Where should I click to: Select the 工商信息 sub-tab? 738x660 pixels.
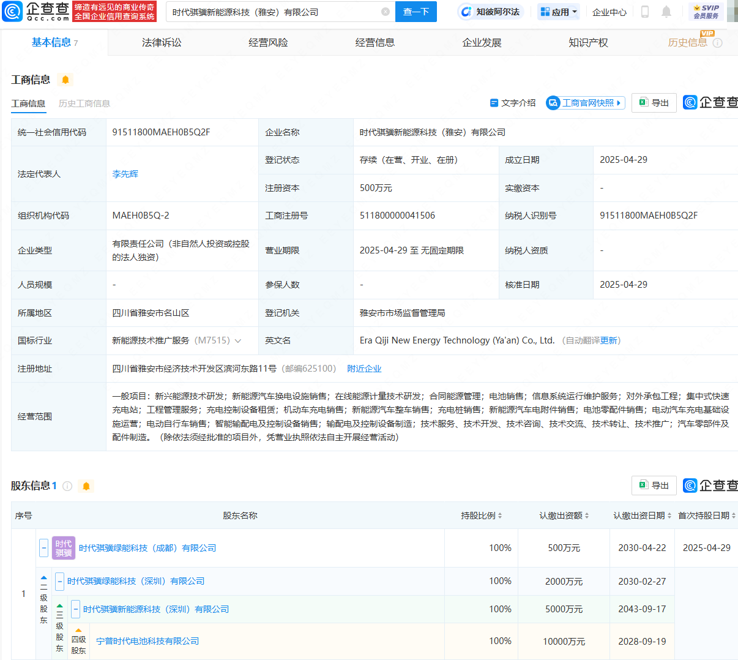point(28,103)
